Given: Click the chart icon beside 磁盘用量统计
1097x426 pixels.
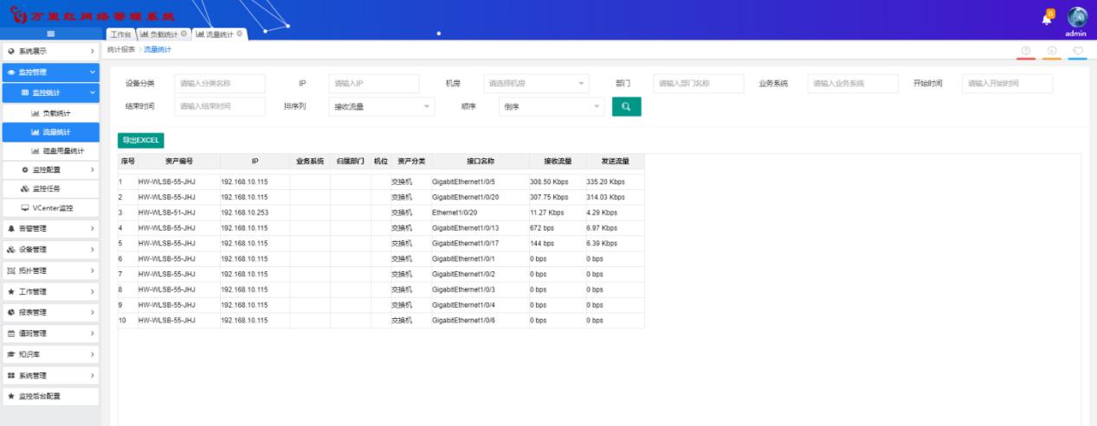Looking at the screenshot, I should tap(35, 151).
